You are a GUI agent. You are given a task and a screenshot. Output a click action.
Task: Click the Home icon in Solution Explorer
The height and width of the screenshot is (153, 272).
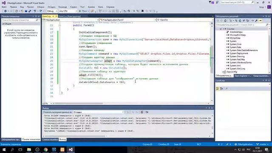(225, 21)
